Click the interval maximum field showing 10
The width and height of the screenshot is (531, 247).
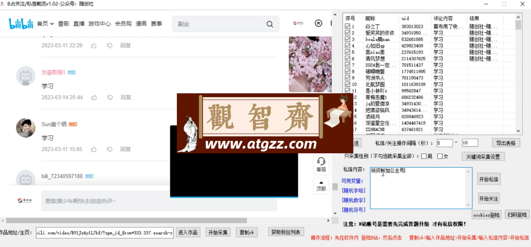(x=470, y=143)
